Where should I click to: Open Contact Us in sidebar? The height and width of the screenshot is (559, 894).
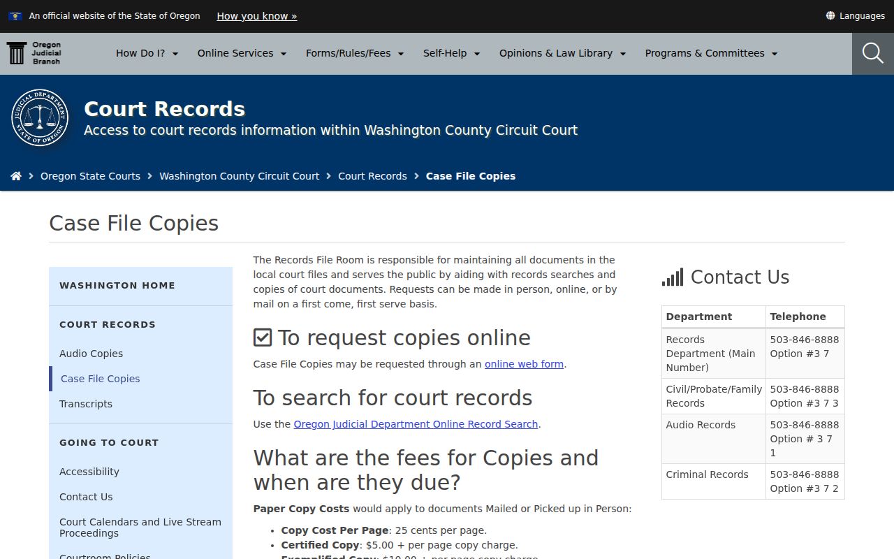click(x=86, y=497)
